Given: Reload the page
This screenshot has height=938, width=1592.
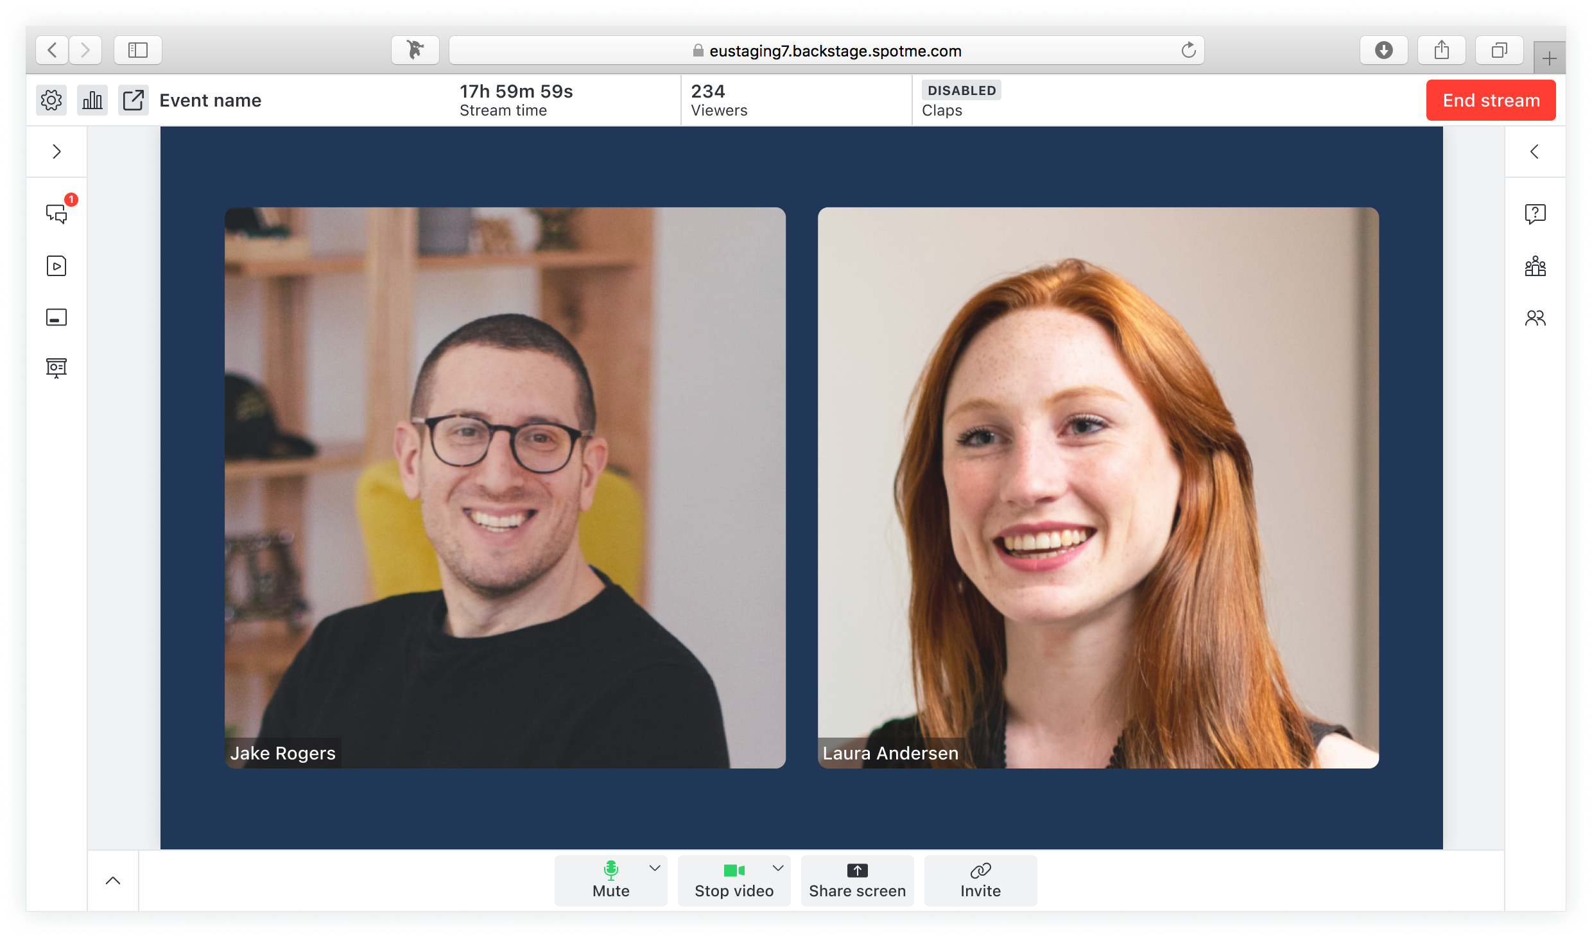Looking at the screenshot, I should point(1189,50).
